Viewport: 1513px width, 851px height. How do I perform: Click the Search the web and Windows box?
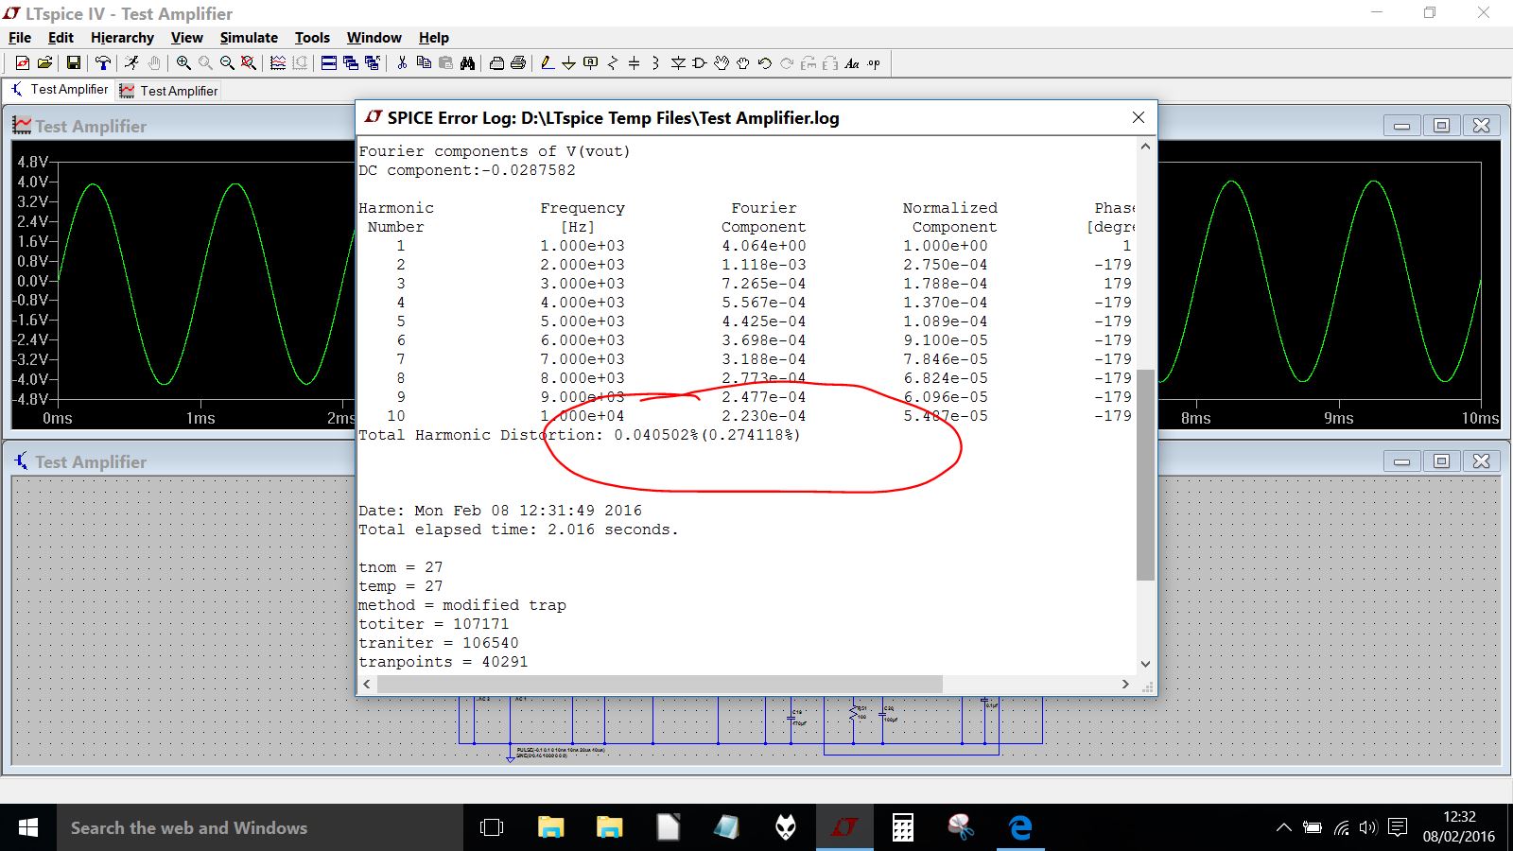[260, 827]
